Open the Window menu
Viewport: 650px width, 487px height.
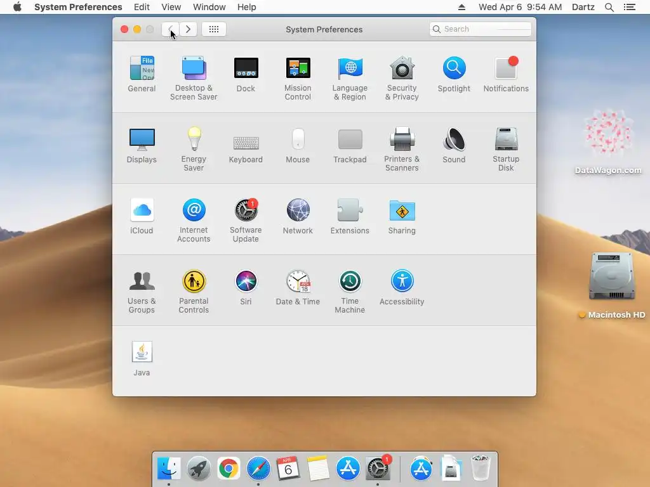[209, 7]
